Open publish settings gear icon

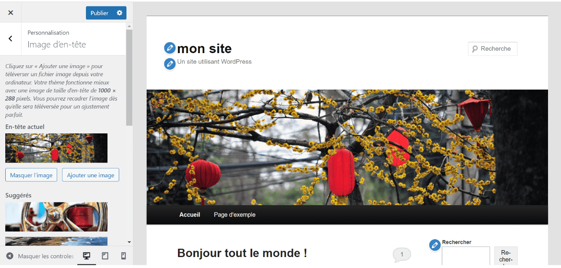(120, 13)
